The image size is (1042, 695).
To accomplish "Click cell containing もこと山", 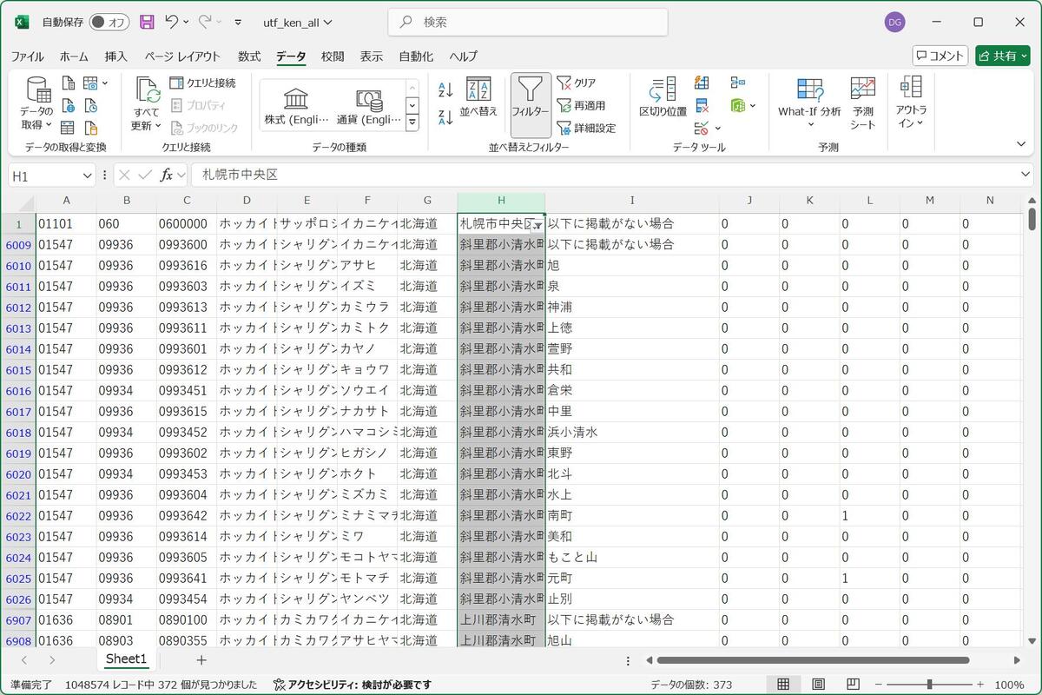I will tap(631, 558).
